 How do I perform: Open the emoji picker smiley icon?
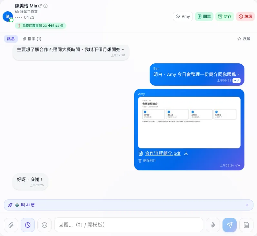tap(44, 225)
